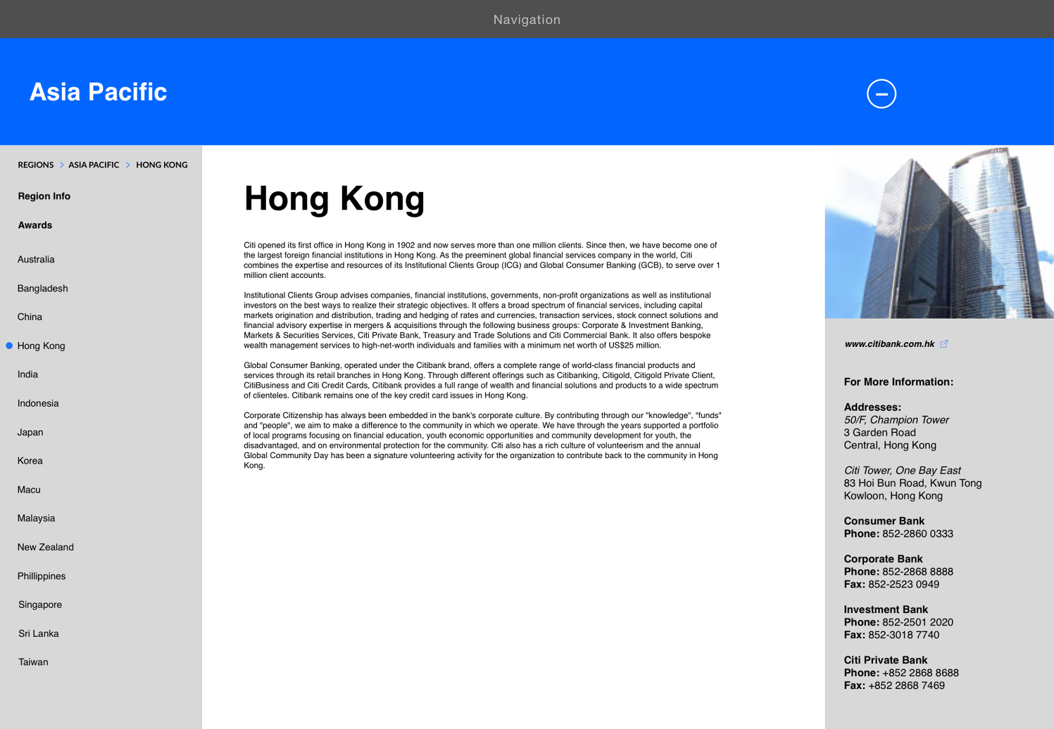Select India in country list
Screen dimensions: 1054x729
(27, 374)
